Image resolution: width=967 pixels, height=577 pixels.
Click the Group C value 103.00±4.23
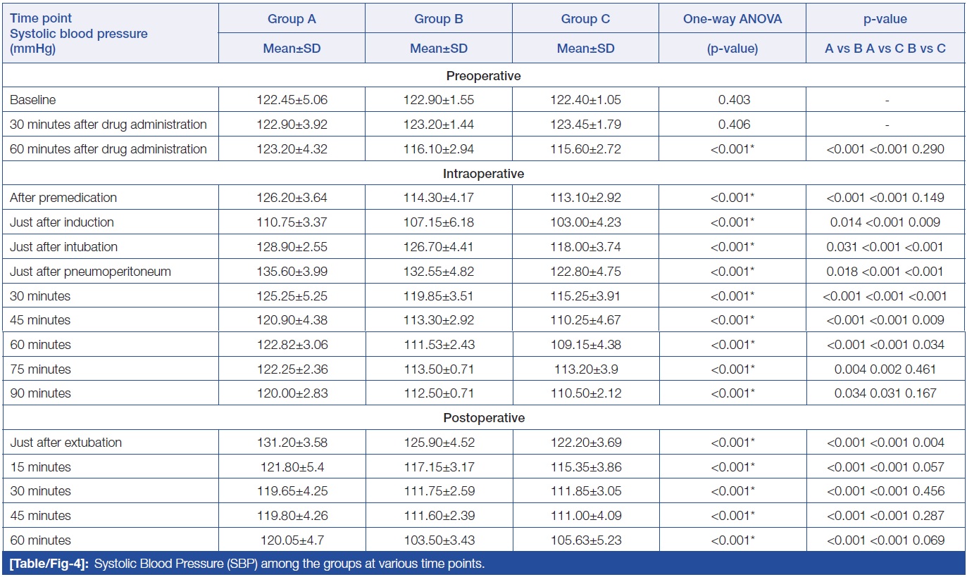(585, 222)
